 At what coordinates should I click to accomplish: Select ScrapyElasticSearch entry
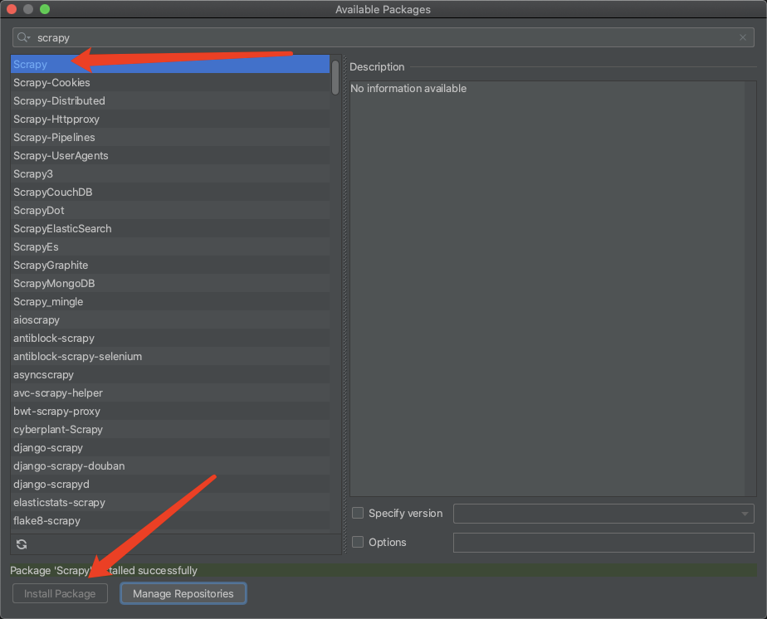point(169,229)
